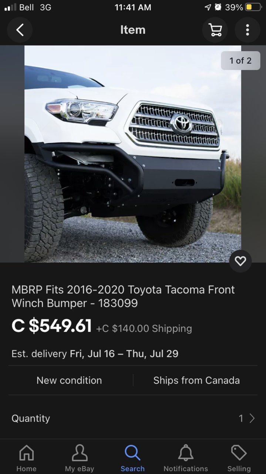
Task: Go back using the arrow icon
Action: click(x=20, y=30)
